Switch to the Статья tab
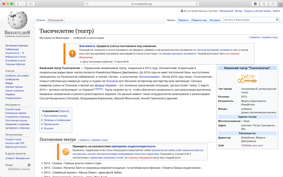 point(40,20)
